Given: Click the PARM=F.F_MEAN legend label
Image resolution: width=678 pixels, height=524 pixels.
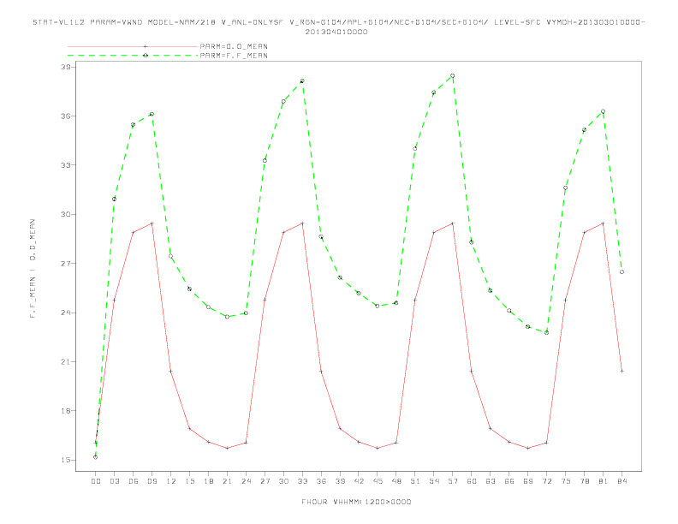Looking at the screenshot, I should pyautogui.click(x=234, y=56).
